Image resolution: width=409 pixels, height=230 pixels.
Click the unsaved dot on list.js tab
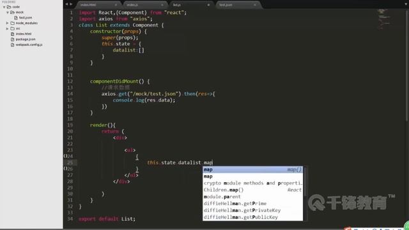click(x=208, y=5)
